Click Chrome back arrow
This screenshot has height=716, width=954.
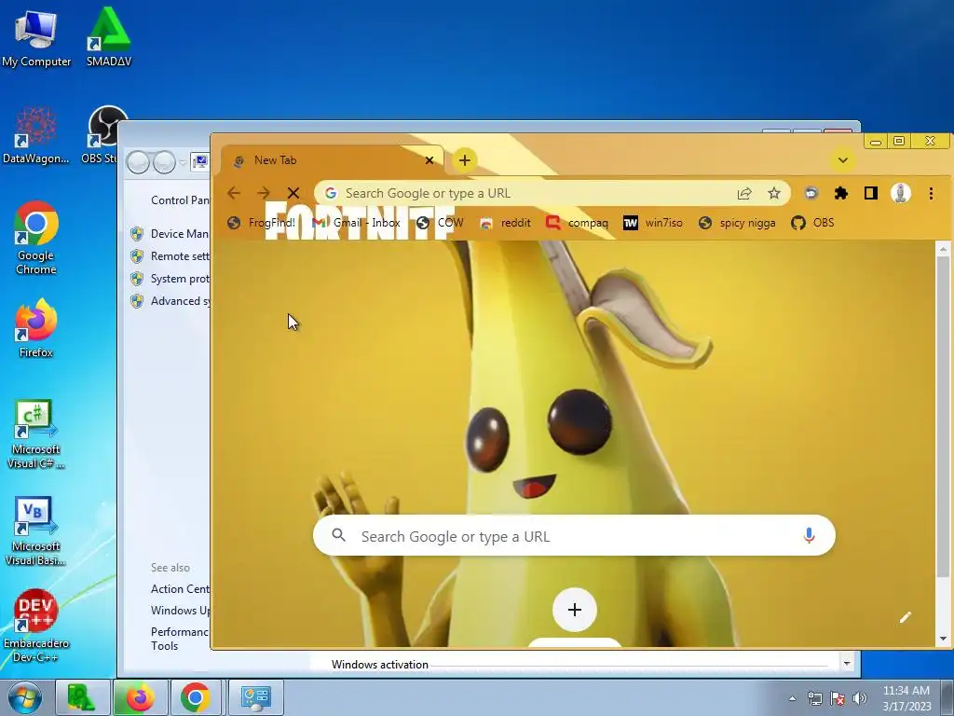[x=234, y=193]
